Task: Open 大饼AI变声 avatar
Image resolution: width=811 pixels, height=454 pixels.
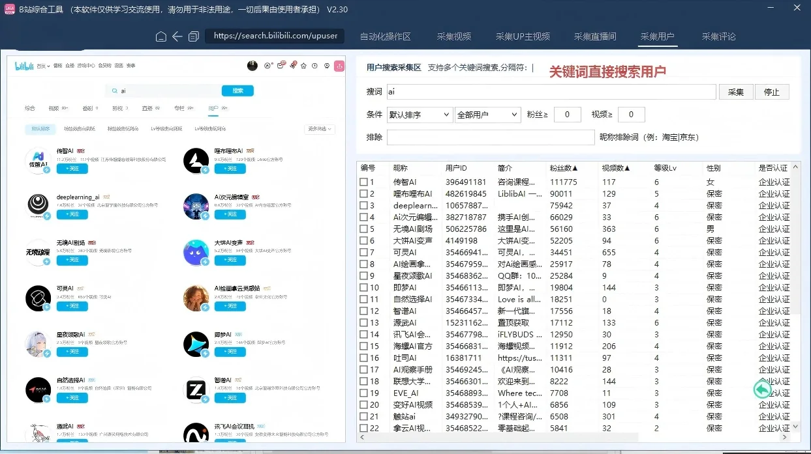Action: pyautogui.click(x=196, y=253)
